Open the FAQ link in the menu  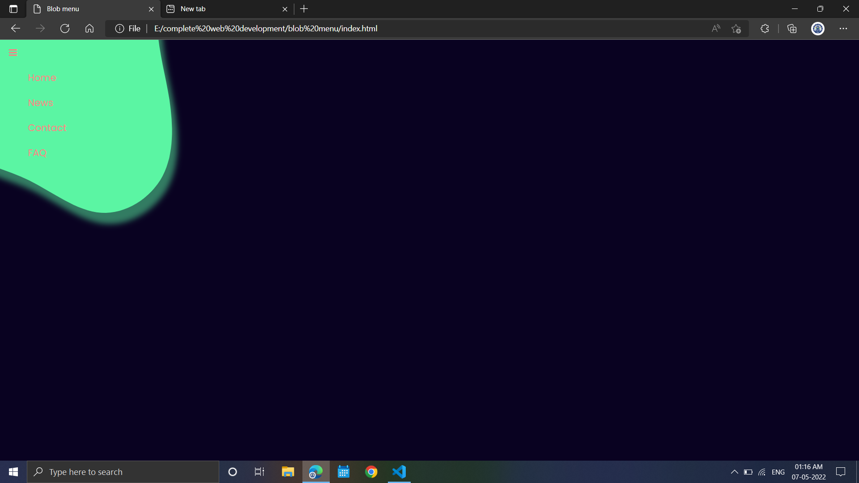point(37,153)
